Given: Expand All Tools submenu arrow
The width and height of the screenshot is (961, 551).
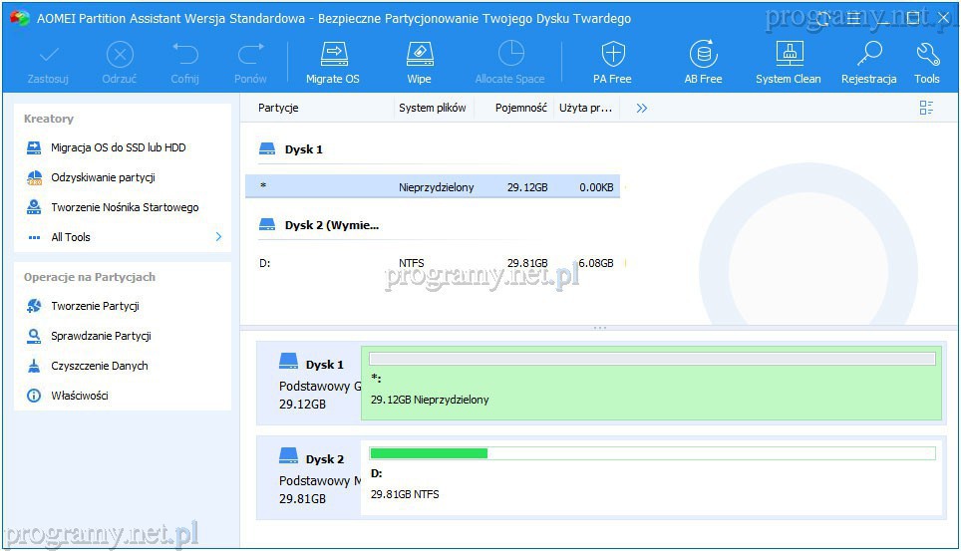Looking at the screenshot, I should [x=218, y=237].
